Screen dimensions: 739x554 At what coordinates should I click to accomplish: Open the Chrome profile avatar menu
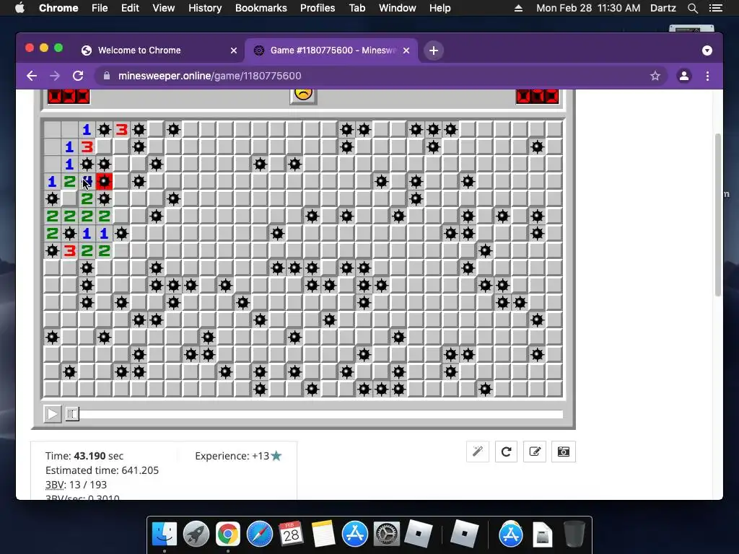tap(684, 76)
